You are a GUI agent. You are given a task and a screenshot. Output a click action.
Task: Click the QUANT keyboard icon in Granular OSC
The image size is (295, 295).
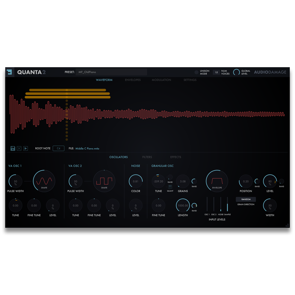click(x=170, y=187)
